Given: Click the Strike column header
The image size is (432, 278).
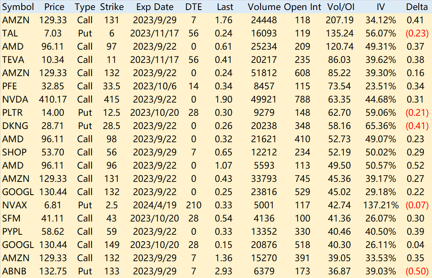Looking at the screenshot, I should 112,7.
